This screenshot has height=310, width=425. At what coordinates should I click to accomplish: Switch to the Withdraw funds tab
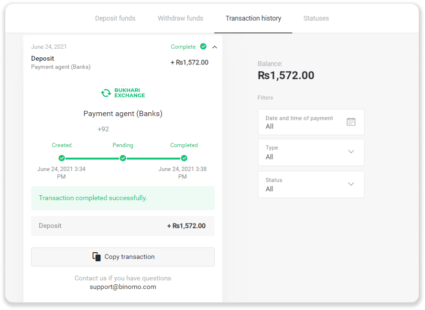pyautogui.click(x=180, y=19)
